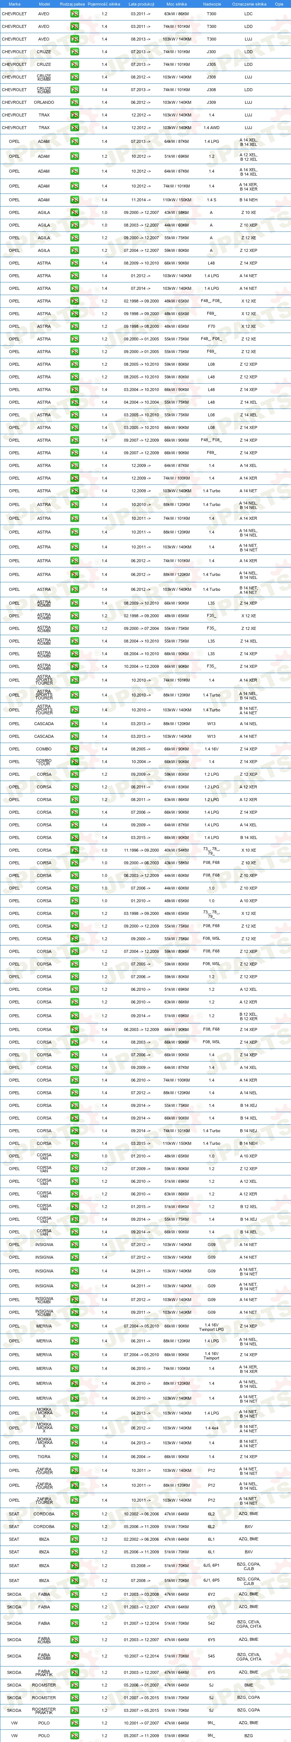Click fuel icon for Opel Meriva 1.4 LPG
Viewport: 291px width, 1742px height.
pyautogui.click(x=74, y=1341)
